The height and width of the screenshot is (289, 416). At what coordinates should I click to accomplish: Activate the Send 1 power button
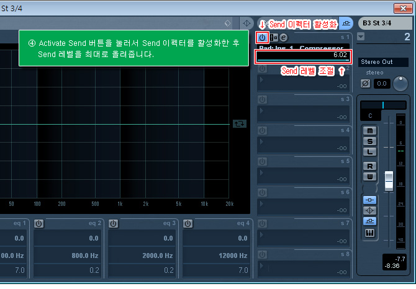click(x=262, y=38)
